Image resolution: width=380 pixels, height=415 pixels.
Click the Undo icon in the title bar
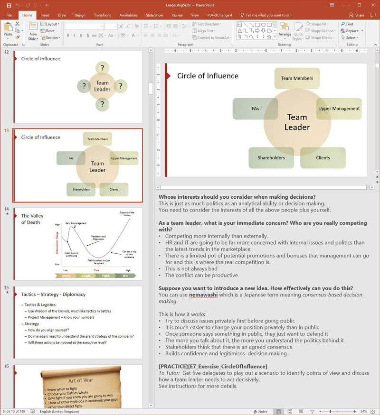(x=18, y=5)
